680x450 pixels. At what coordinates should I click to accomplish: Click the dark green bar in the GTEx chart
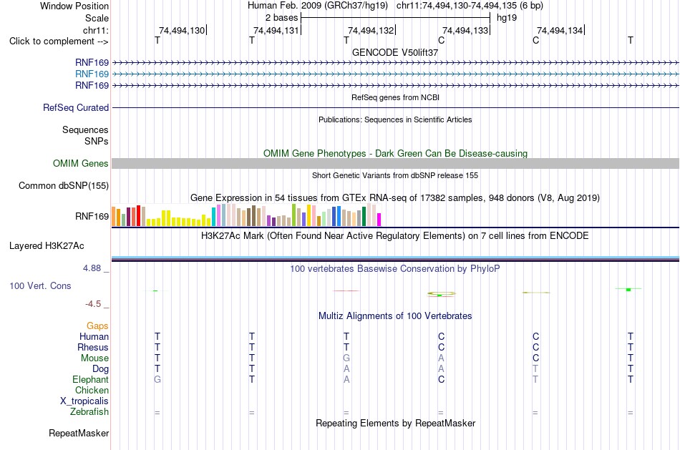[364, 216]
